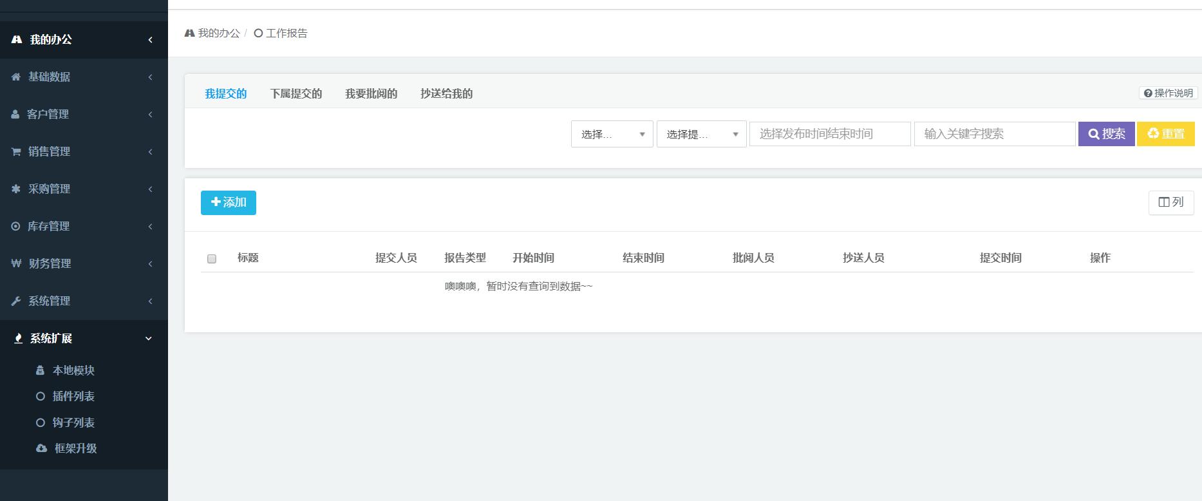The height and width of the screenshot is (501, 1202).
Task: Switch to the 我要批阅的 tab
Action: (371, 93)
